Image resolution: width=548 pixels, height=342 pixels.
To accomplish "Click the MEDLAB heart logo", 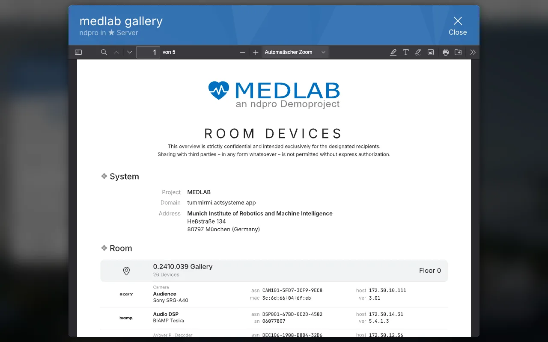I will point(219,90).
